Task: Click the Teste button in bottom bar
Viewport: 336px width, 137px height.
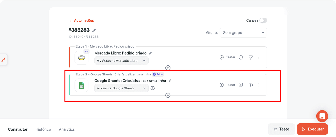Action: point(281,129)
